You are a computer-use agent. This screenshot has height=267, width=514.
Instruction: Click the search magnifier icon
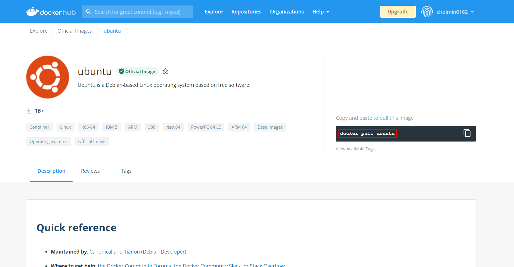(88, 12)
